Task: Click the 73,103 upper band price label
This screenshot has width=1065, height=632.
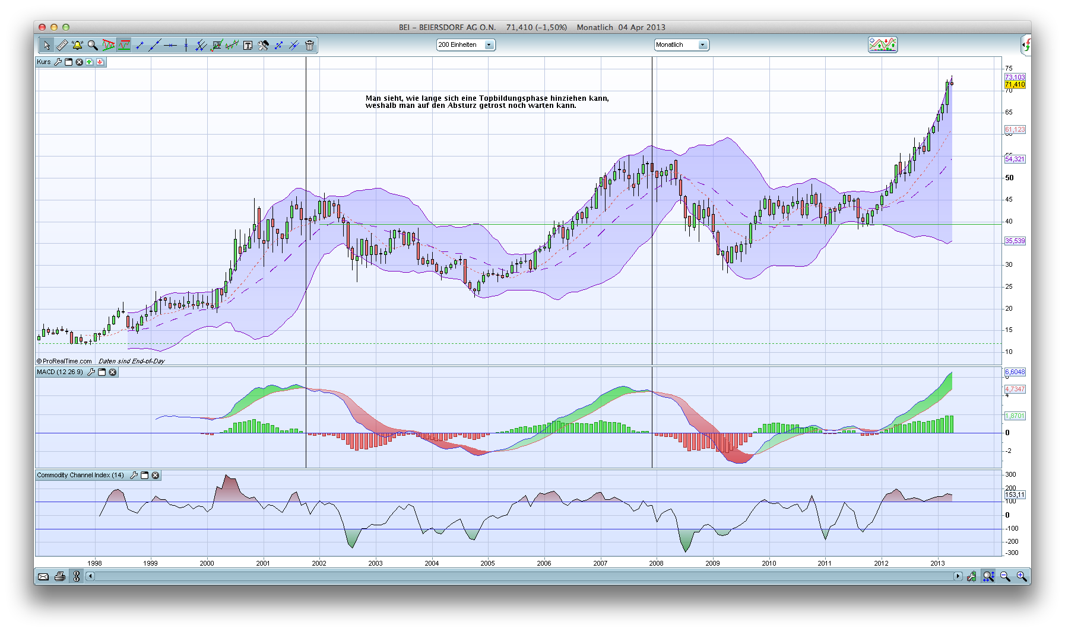Action: pos(1015,77)
